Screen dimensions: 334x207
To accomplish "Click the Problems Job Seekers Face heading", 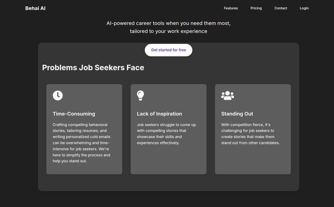I will coord(93,68).
